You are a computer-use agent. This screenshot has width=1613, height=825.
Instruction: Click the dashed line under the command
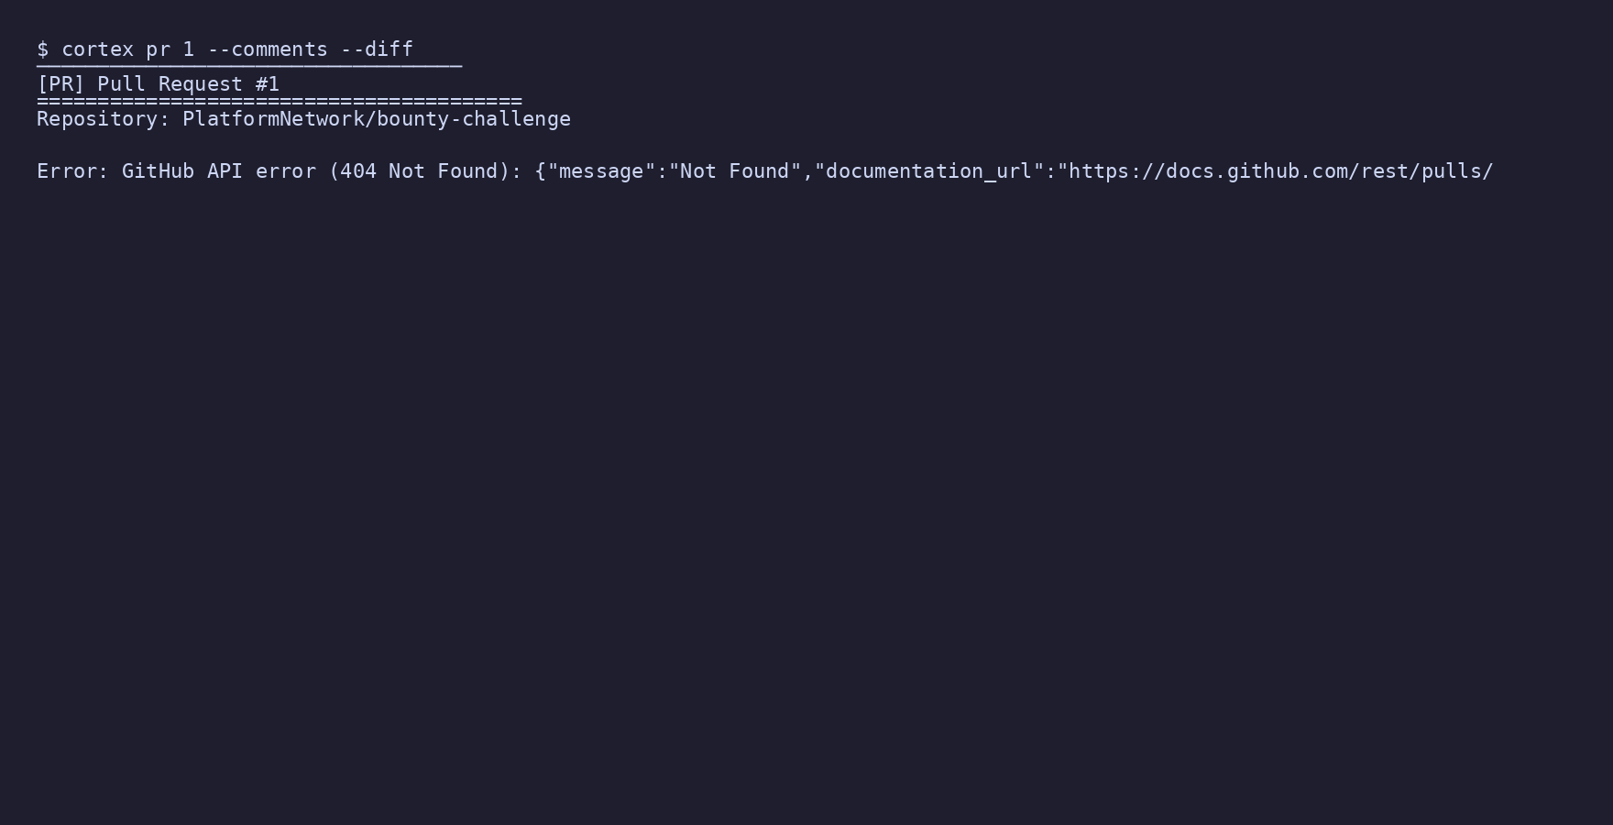pos(249,66)
